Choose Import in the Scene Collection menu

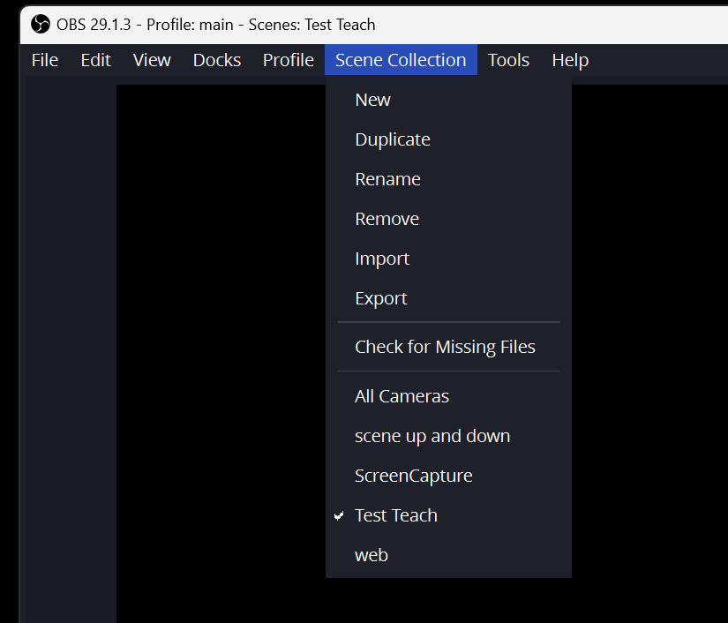pyautogui.click(x=448, y=259)
